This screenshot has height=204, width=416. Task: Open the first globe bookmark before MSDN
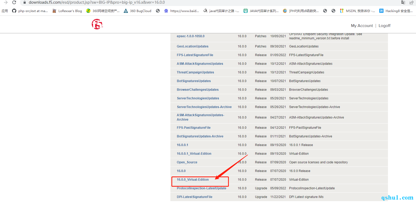click(x=325, y=11)
